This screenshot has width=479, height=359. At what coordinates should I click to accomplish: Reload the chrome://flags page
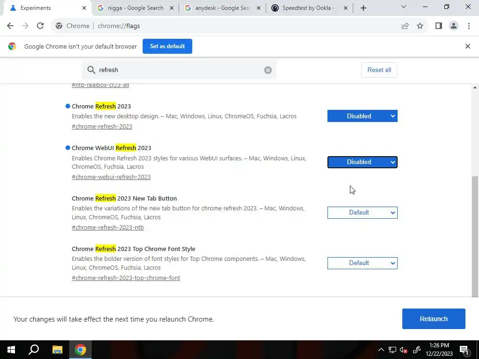pyautogui.click(x=40, y=26)
